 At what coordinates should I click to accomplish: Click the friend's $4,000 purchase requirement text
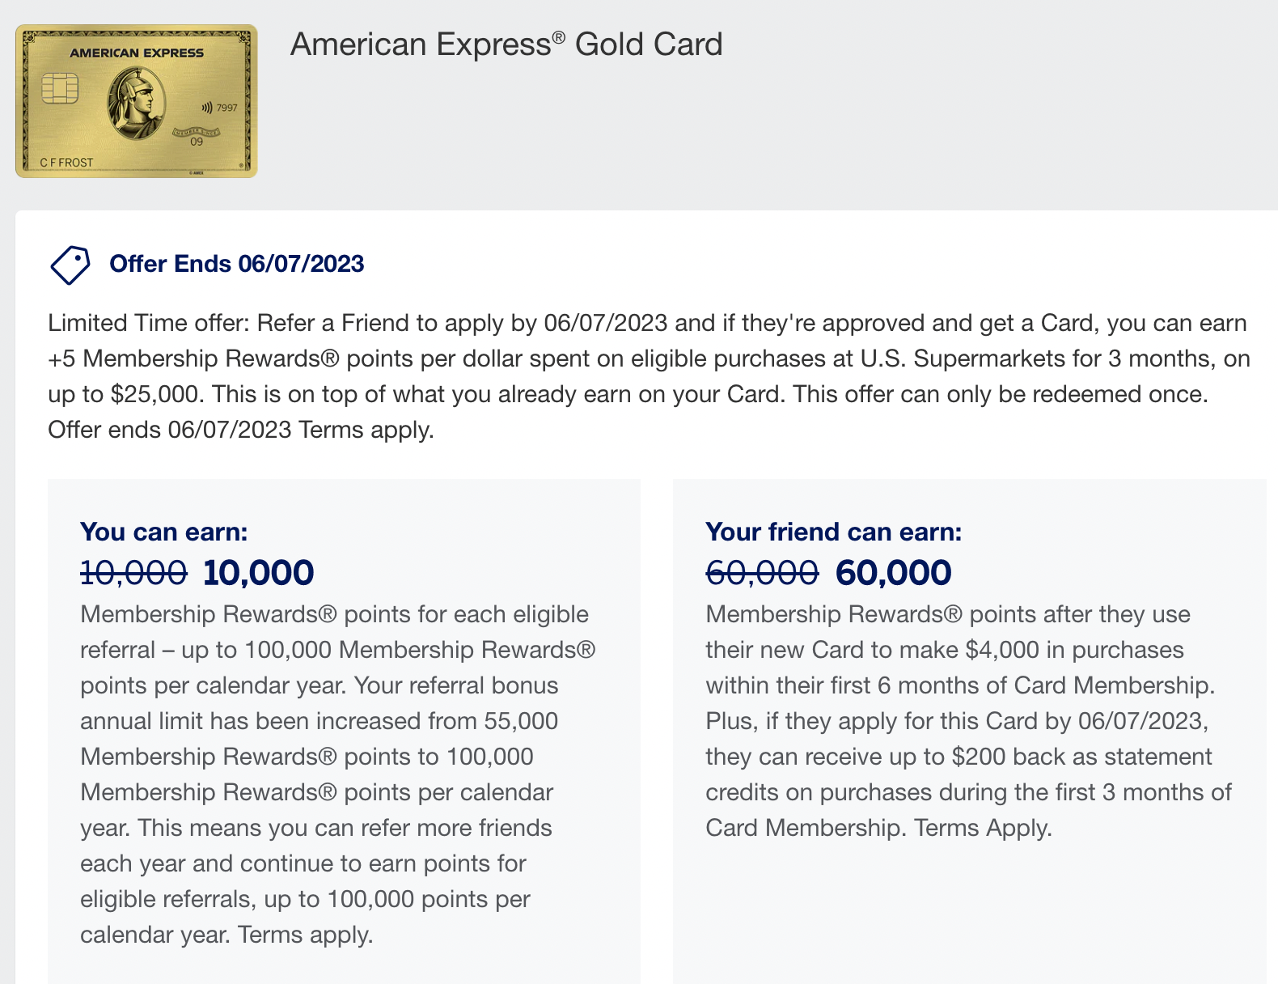1001,650
